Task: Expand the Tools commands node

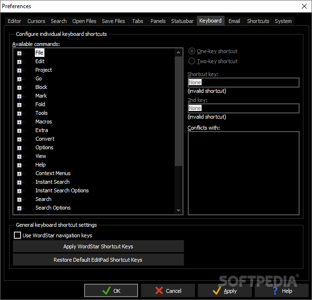Action: pyautogui.click(x=19, y=113)
